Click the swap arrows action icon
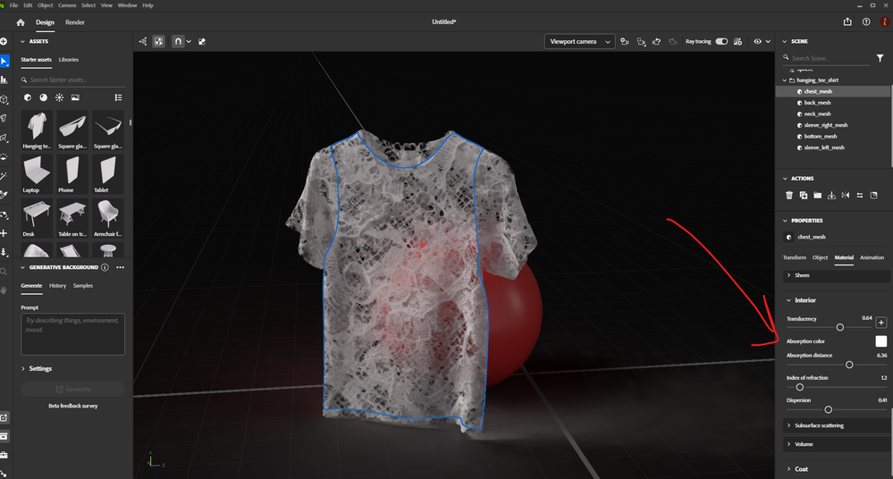 click(x=859, y=196)
